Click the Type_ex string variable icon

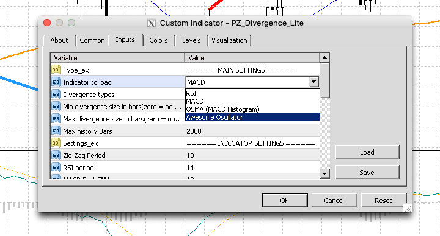[x=56, y=70]
